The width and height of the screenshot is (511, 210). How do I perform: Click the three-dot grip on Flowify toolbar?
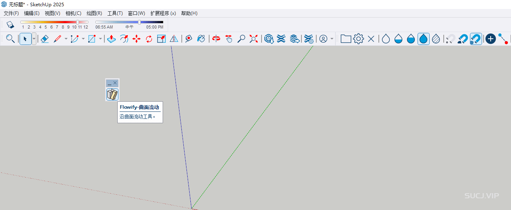(x=109, y=84)
